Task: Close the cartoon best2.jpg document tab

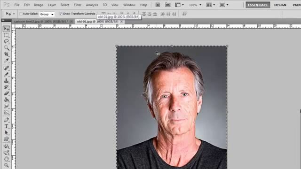Action: coord(71,22)
